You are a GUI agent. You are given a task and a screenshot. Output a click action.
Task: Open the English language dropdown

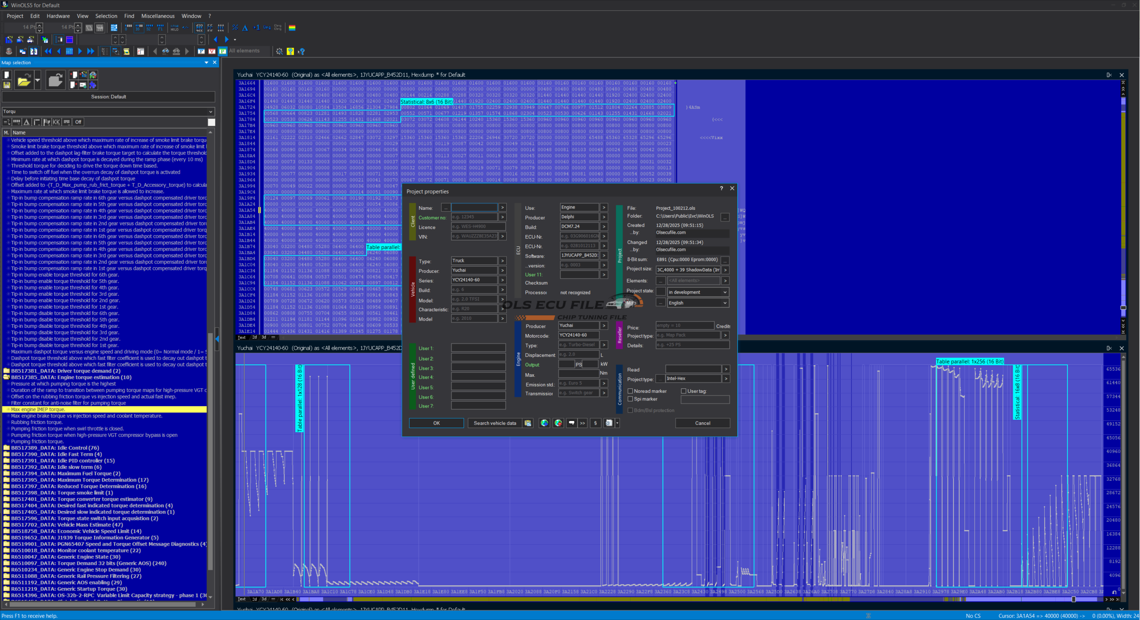(697, 303)
